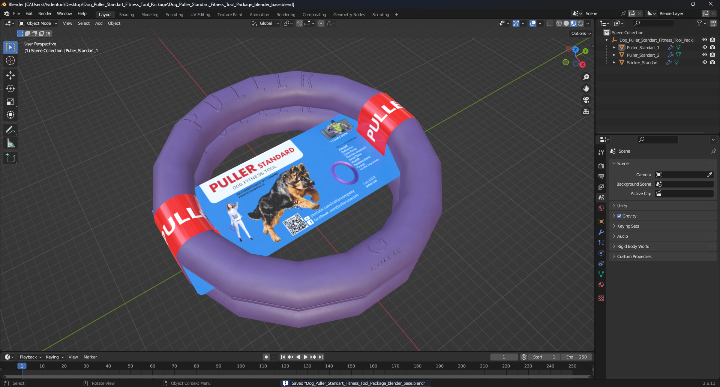Open Global transform orientation dropdown
This screenshot has width=720, height=387.
tap(265, 23)
